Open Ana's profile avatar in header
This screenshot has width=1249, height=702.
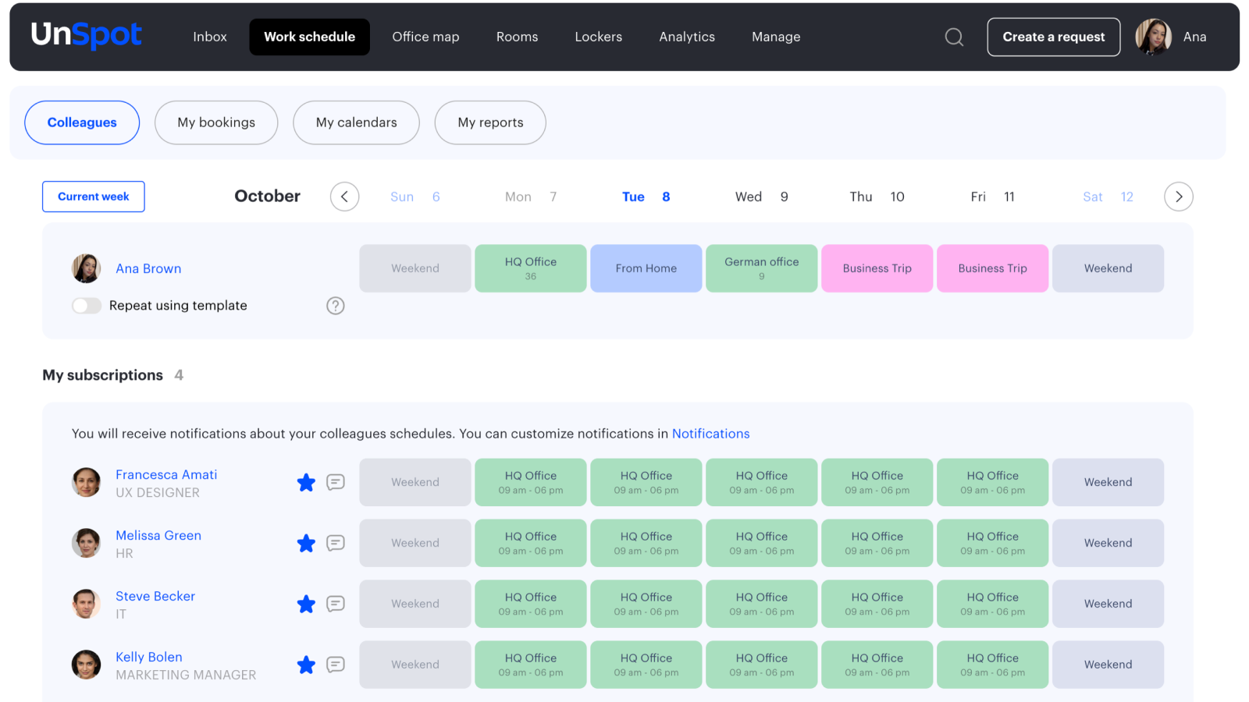[x=1153, y=37]
